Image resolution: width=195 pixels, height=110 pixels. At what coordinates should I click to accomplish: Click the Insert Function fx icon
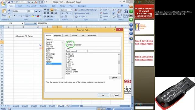35,23
